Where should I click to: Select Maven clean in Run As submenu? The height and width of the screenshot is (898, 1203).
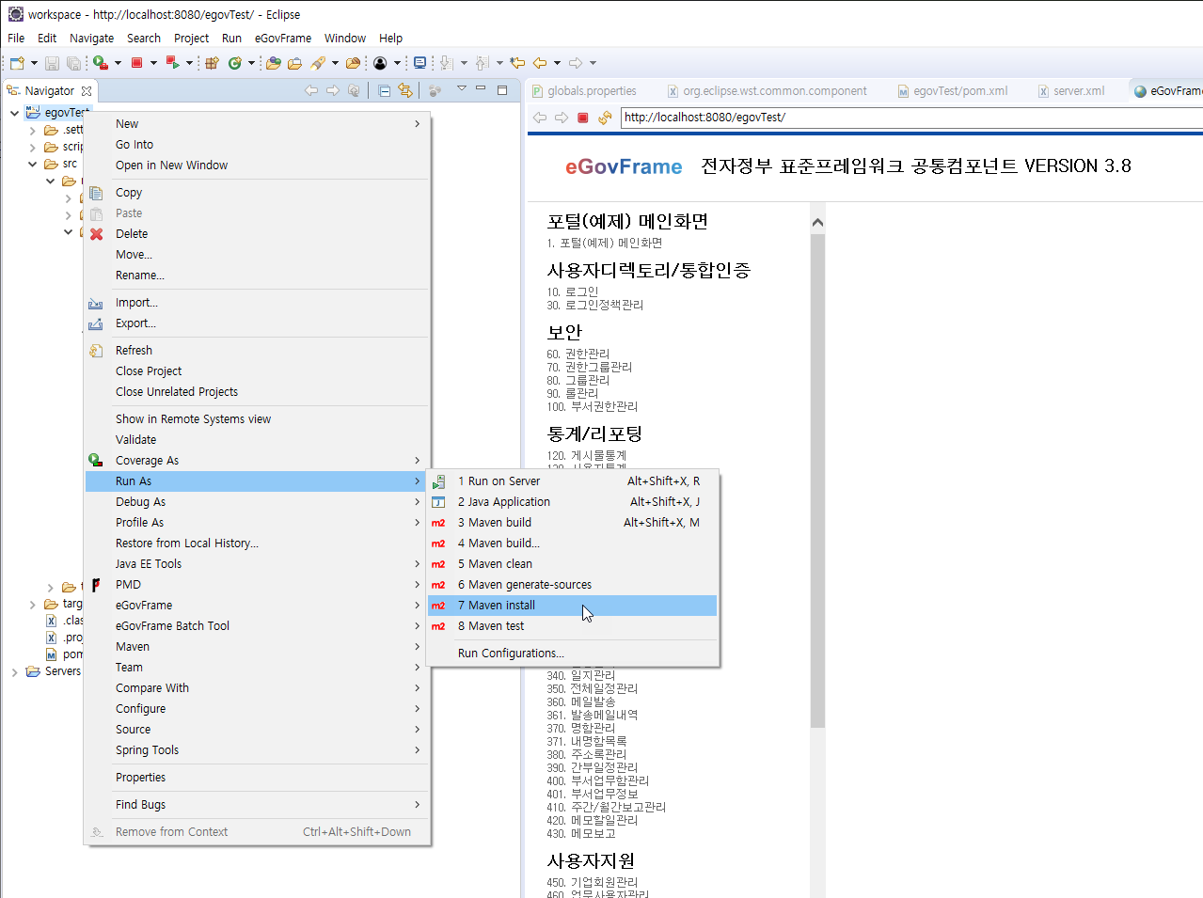click(x=572, y=564)
